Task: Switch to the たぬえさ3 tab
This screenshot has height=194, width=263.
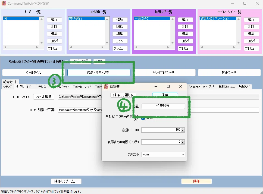Action: [x=244, y=87]
